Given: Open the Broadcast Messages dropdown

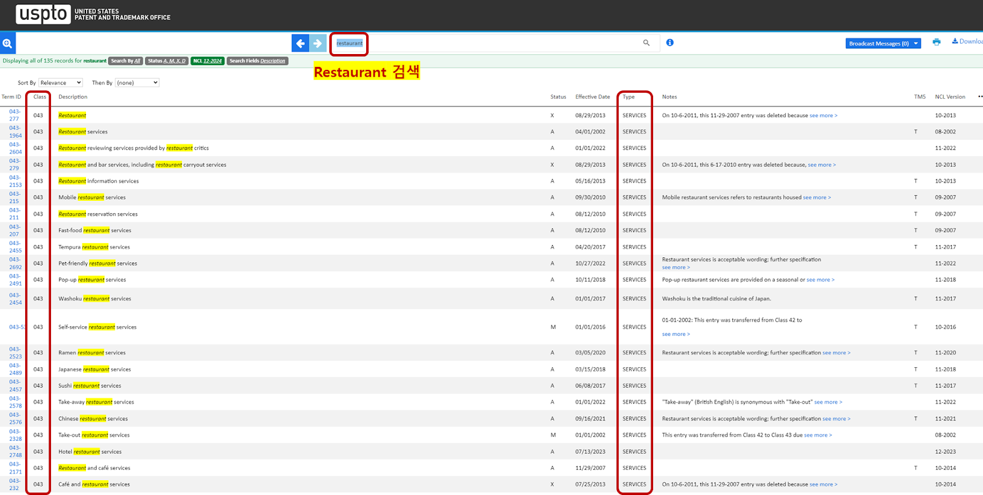Looking at the screenshot, I should pos(883,44).
